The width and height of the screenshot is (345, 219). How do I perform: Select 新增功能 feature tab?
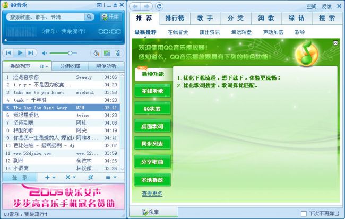pos(153,74)
